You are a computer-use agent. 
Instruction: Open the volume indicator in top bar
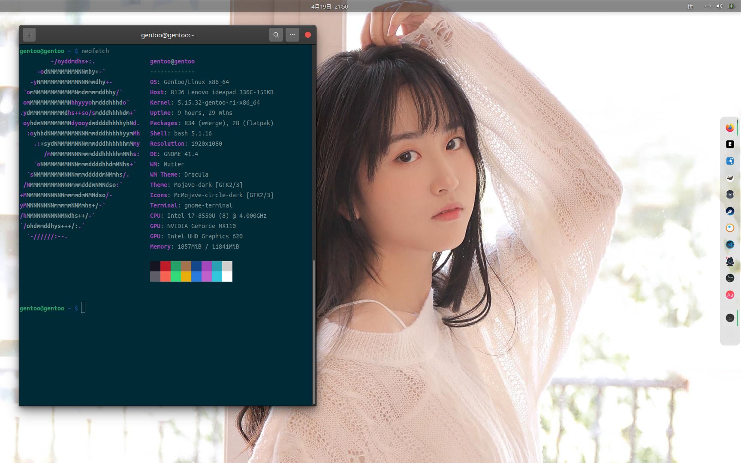[x=720, y=6]
